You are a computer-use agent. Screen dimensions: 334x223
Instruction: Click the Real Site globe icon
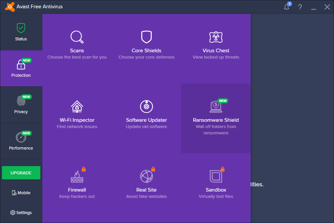click(146, 176)
